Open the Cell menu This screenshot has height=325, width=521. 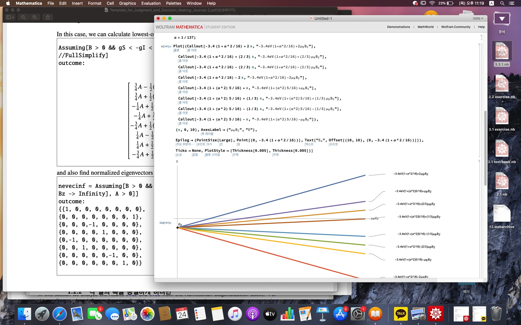[x=110, y=3]
